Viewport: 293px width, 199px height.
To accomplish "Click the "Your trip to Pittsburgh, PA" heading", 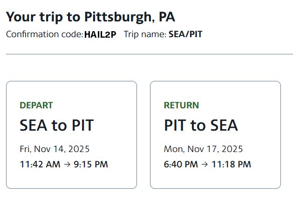I will point(90,17).
